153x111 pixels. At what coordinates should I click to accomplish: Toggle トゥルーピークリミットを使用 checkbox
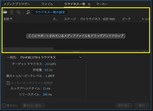(x=8, y=83)
